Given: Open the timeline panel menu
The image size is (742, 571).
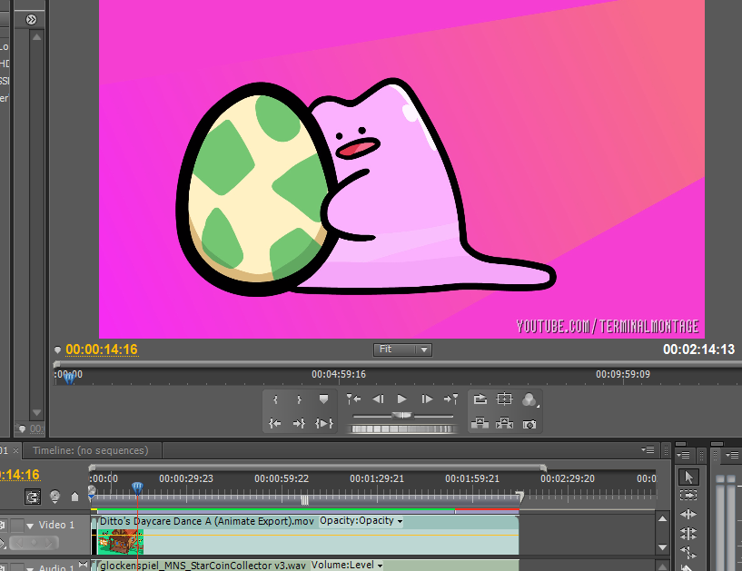Looking at the screenshot, I should point(648,450).
